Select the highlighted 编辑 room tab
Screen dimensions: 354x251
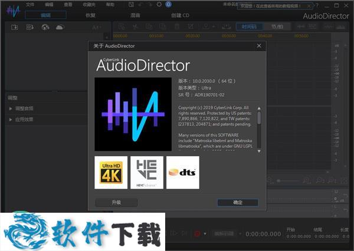[45, 15]
